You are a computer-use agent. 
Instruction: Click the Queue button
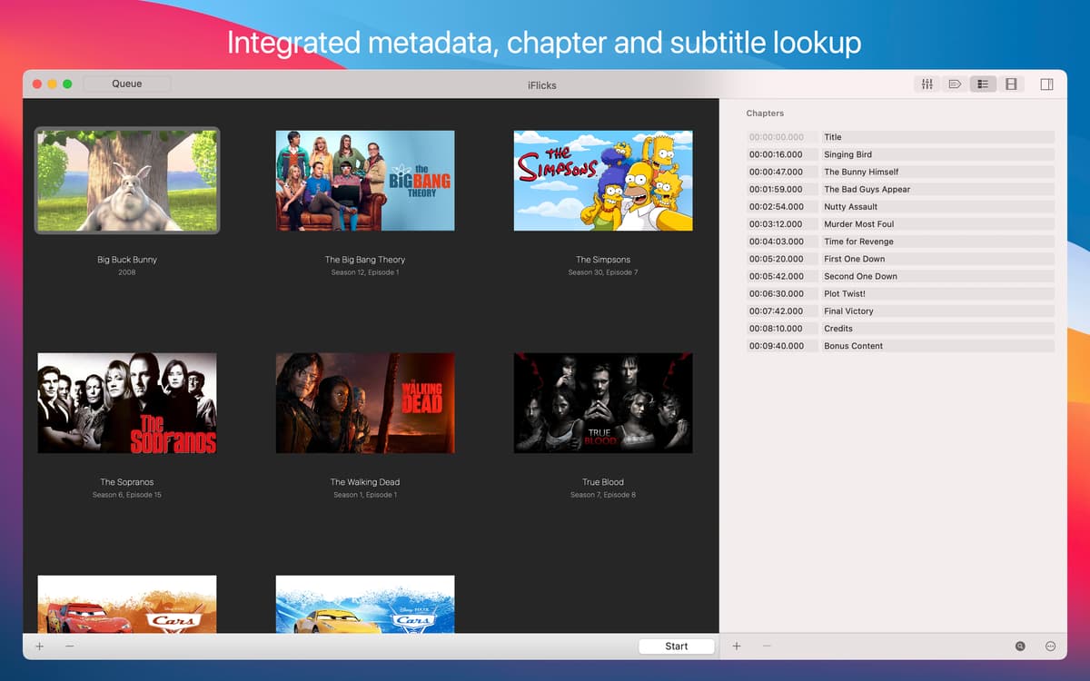coord(125,84)
